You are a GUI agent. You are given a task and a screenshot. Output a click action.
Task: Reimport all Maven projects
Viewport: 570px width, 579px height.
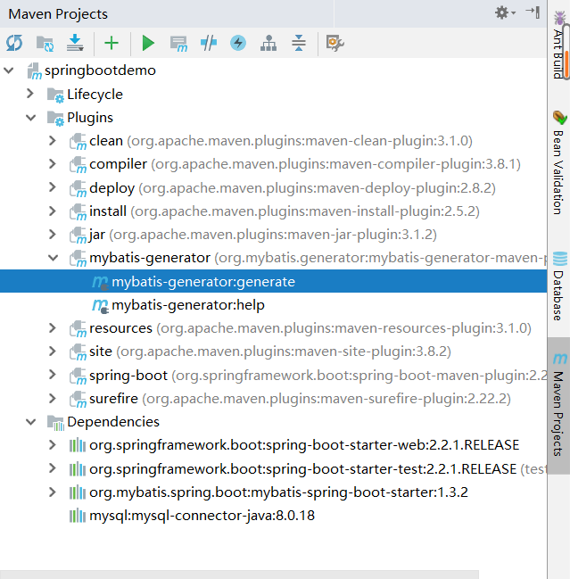point(14,43)
